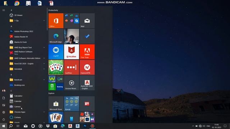Open the myHP tile
The width and height of the screenshot is (230, 129).
(56, 52)
